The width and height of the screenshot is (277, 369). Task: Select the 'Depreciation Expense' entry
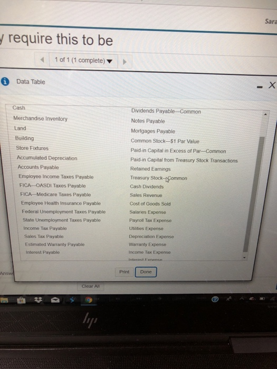point(151,237)
